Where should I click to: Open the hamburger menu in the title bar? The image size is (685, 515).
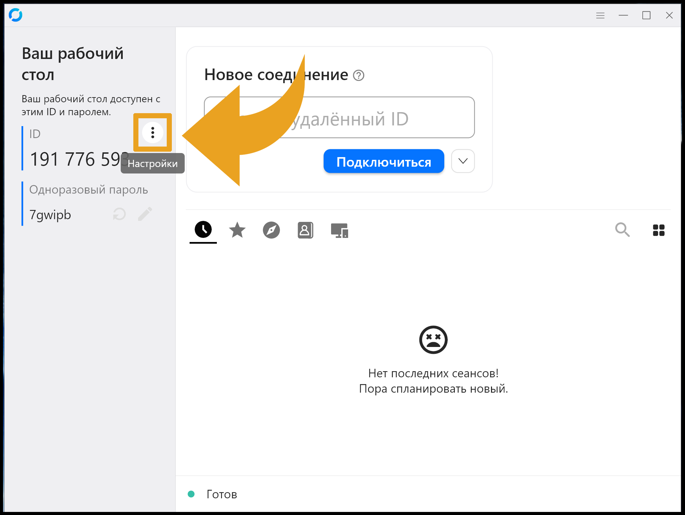(600, 15)
